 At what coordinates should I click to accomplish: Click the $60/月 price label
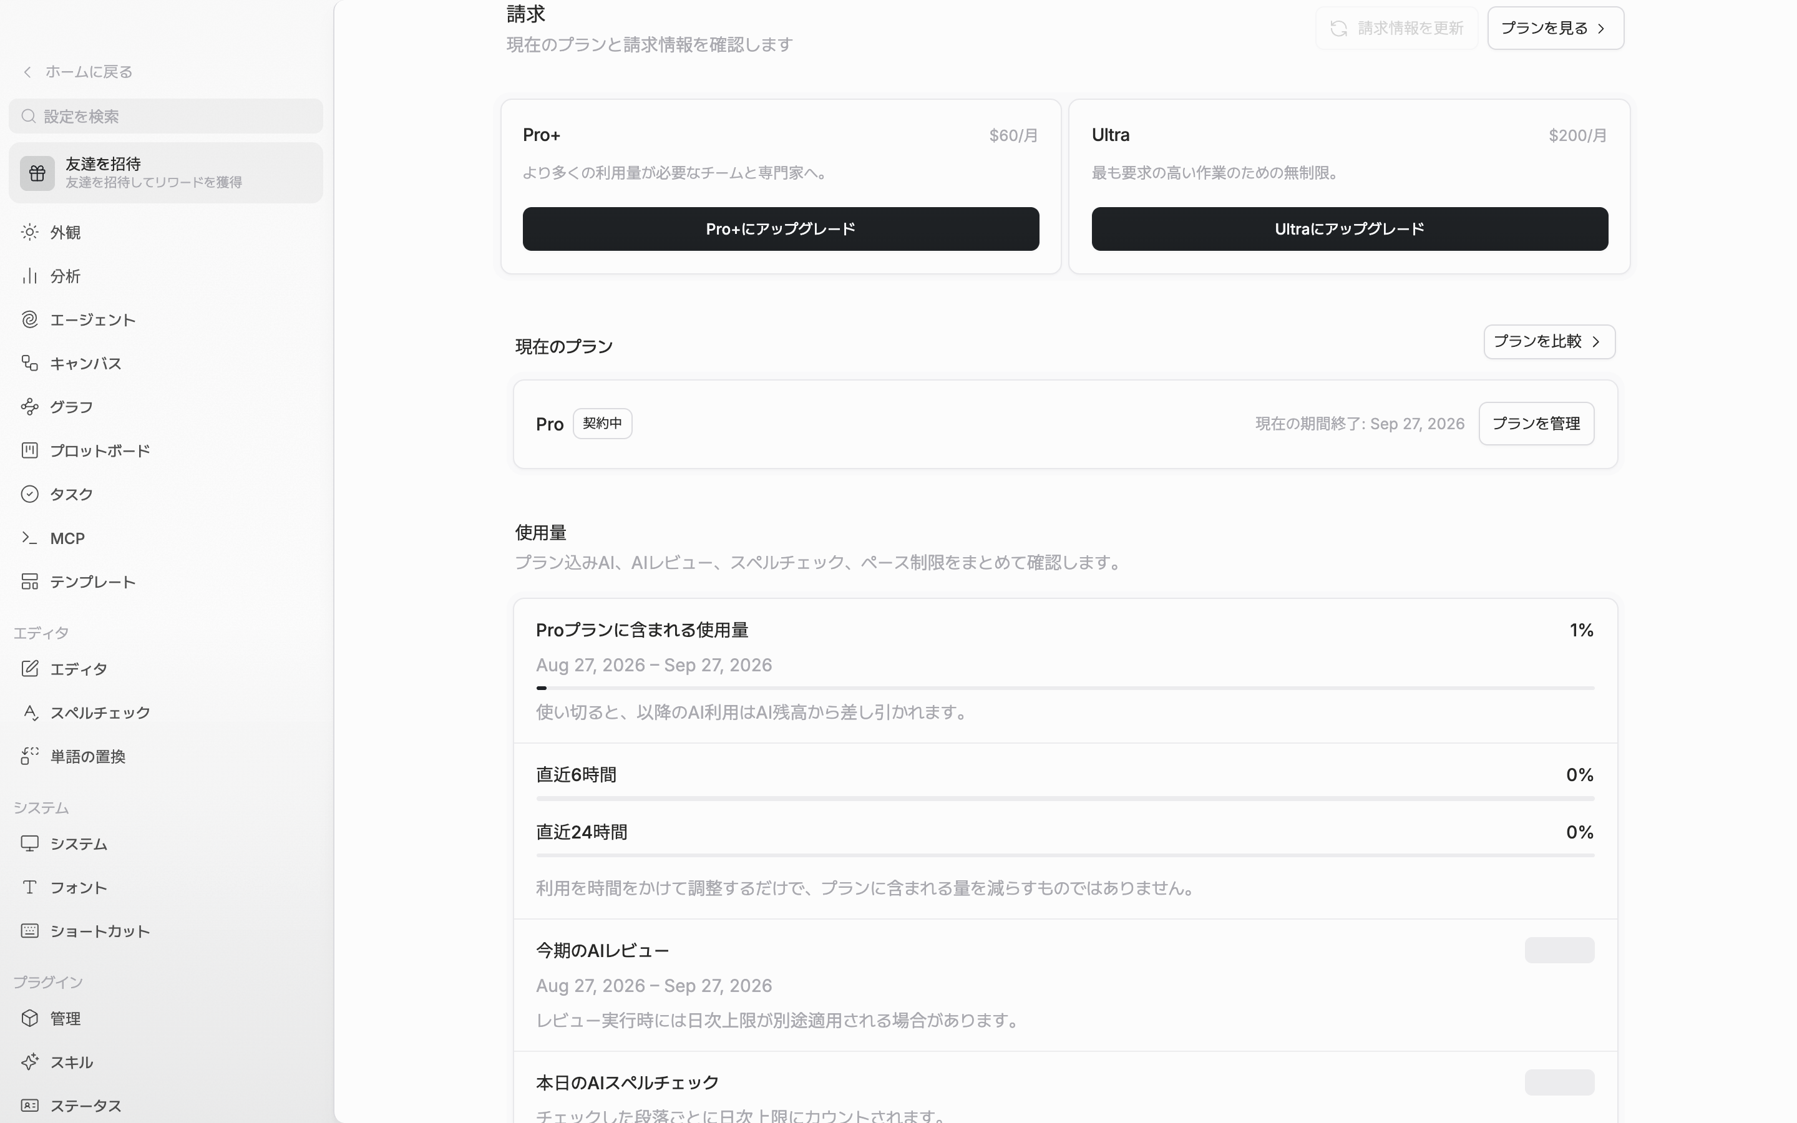tap(1013, 135)
